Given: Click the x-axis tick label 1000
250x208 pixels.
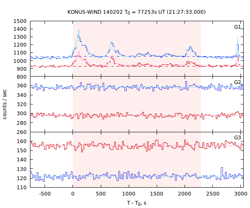Looking at the screenshot, I should [129, 194].
